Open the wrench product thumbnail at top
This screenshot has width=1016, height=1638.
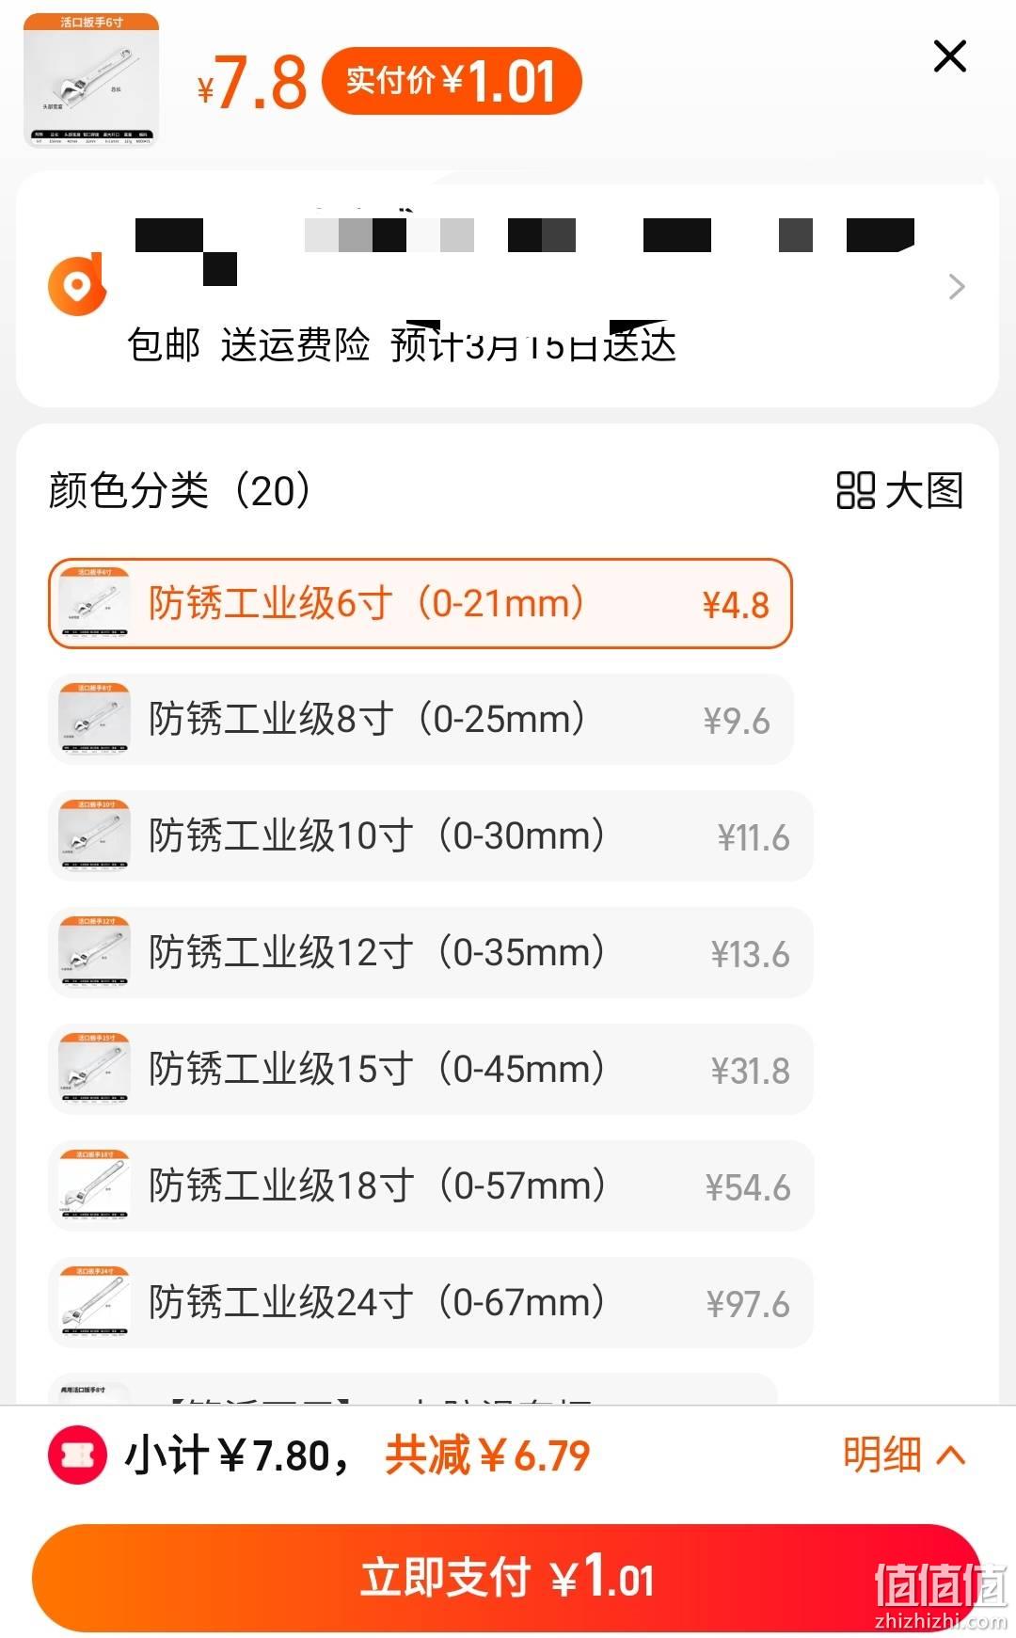click(90, 80)
